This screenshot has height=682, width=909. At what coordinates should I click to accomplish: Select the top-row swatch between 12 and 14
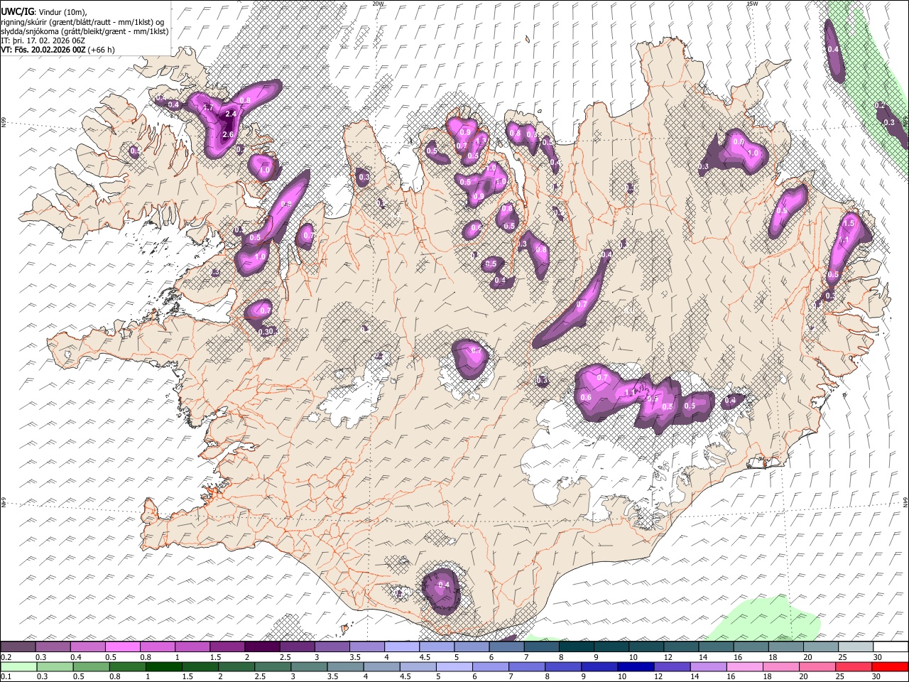(681, 646)
